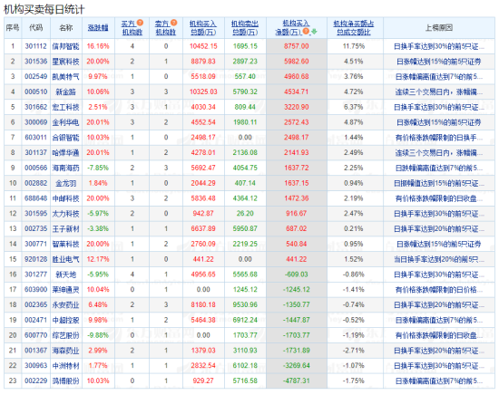Open 永安药业 stock name link
Image resolution: width=499 pixels, height=395 pixels.
point(66,304)
